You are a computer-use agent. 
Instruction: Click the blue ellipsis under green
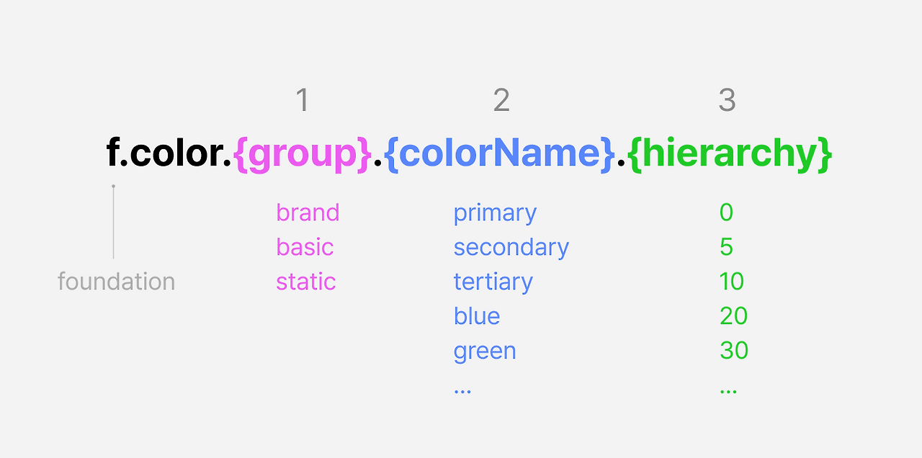462,391
